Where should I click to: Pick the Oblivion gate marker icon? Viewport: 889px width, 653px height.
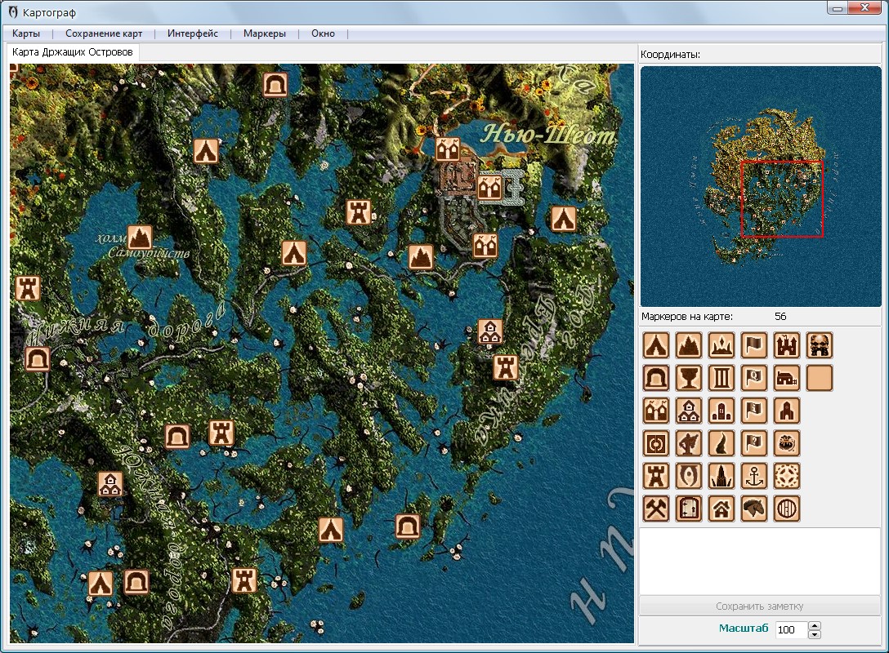coord(689,476)
